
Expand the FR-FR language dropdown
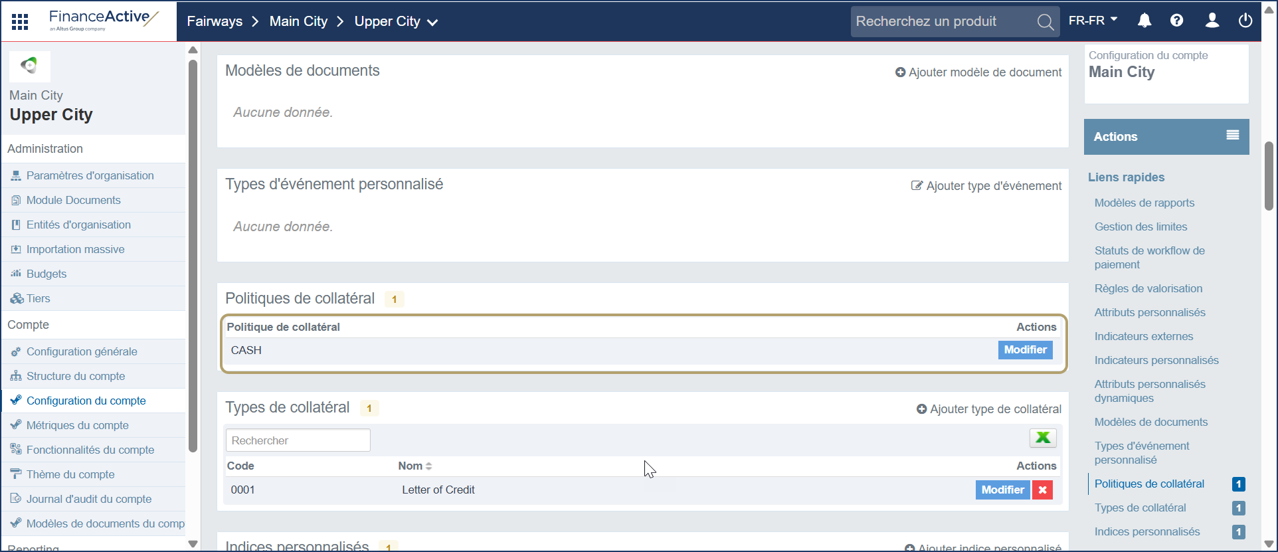(x=1093, y=21)
